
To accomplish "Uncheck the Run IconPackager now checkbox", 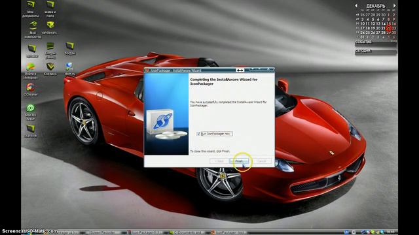I will [198, 134].
